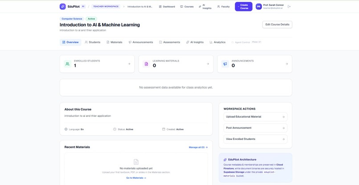Click the Workspace Actions heading
The height and width of the screenshot is (185, 359).
pos(240,109)
